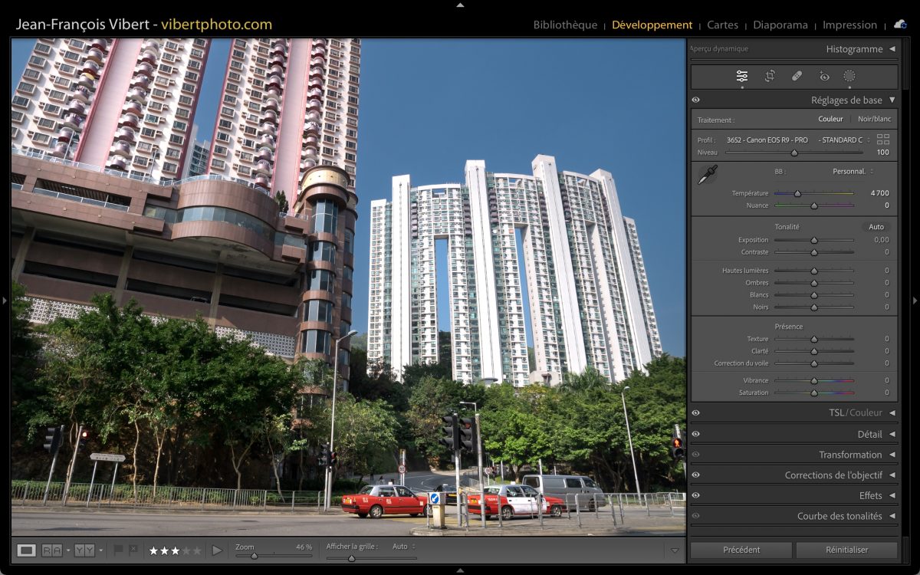Pick the white balance eyedropper

[x=707, y=175]
